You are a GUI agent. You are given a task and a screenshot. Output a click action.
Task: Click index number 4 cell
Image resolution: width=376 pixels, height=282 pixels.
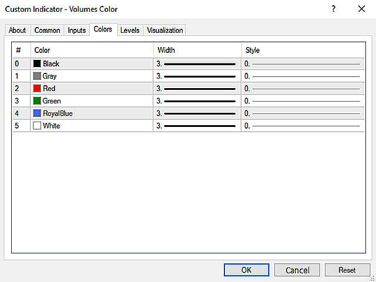pyautogui.click(x=22, y=113)
